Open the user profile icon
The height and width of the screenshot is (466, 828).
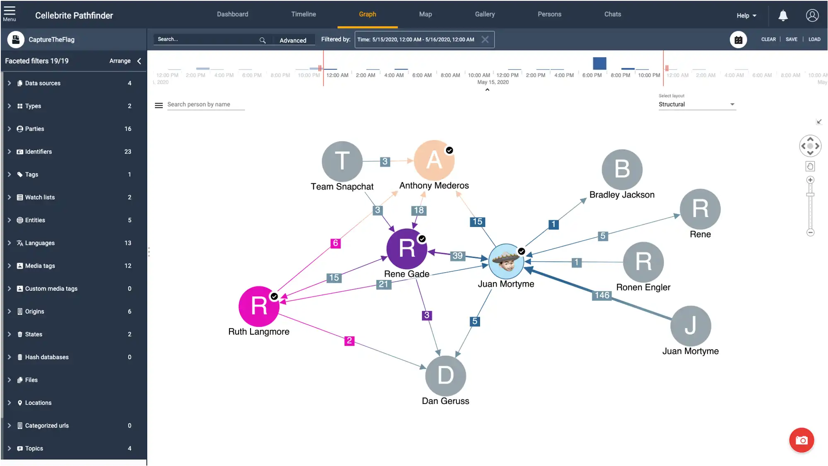tap(812, 16)
